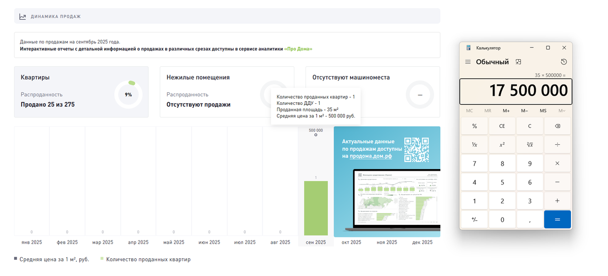Click x squared key
The height and width of the screenshot is (276, 608).
(x=502, y=145)
